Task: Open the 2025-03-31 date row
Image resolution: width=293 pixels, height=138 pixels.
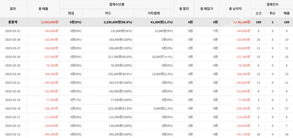Action: (13, 31)
